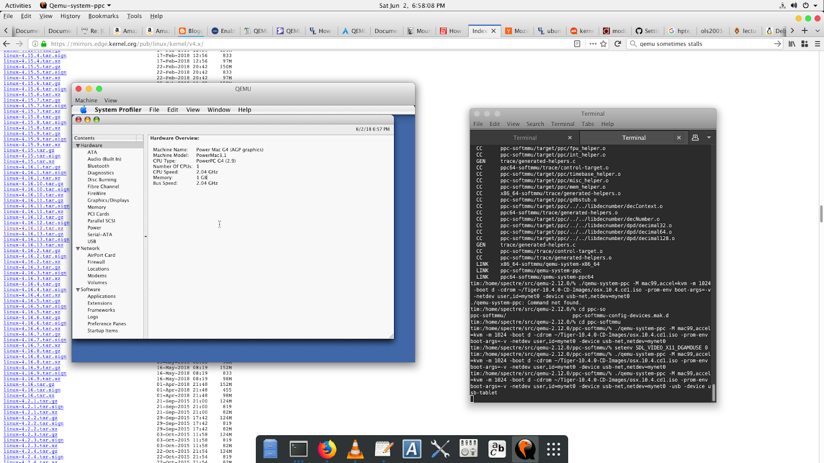Image resolution: width=824 pixels, height=463 pixels.
Task: Reload the kernel.org page
Action: pyautogui.click(x=617, y=44)
